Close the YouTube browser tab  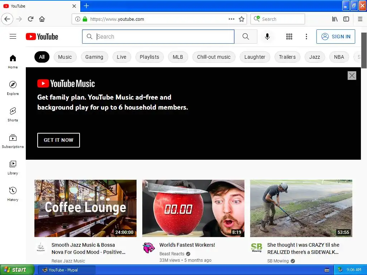pyautogui.click(x=74, y=6)
